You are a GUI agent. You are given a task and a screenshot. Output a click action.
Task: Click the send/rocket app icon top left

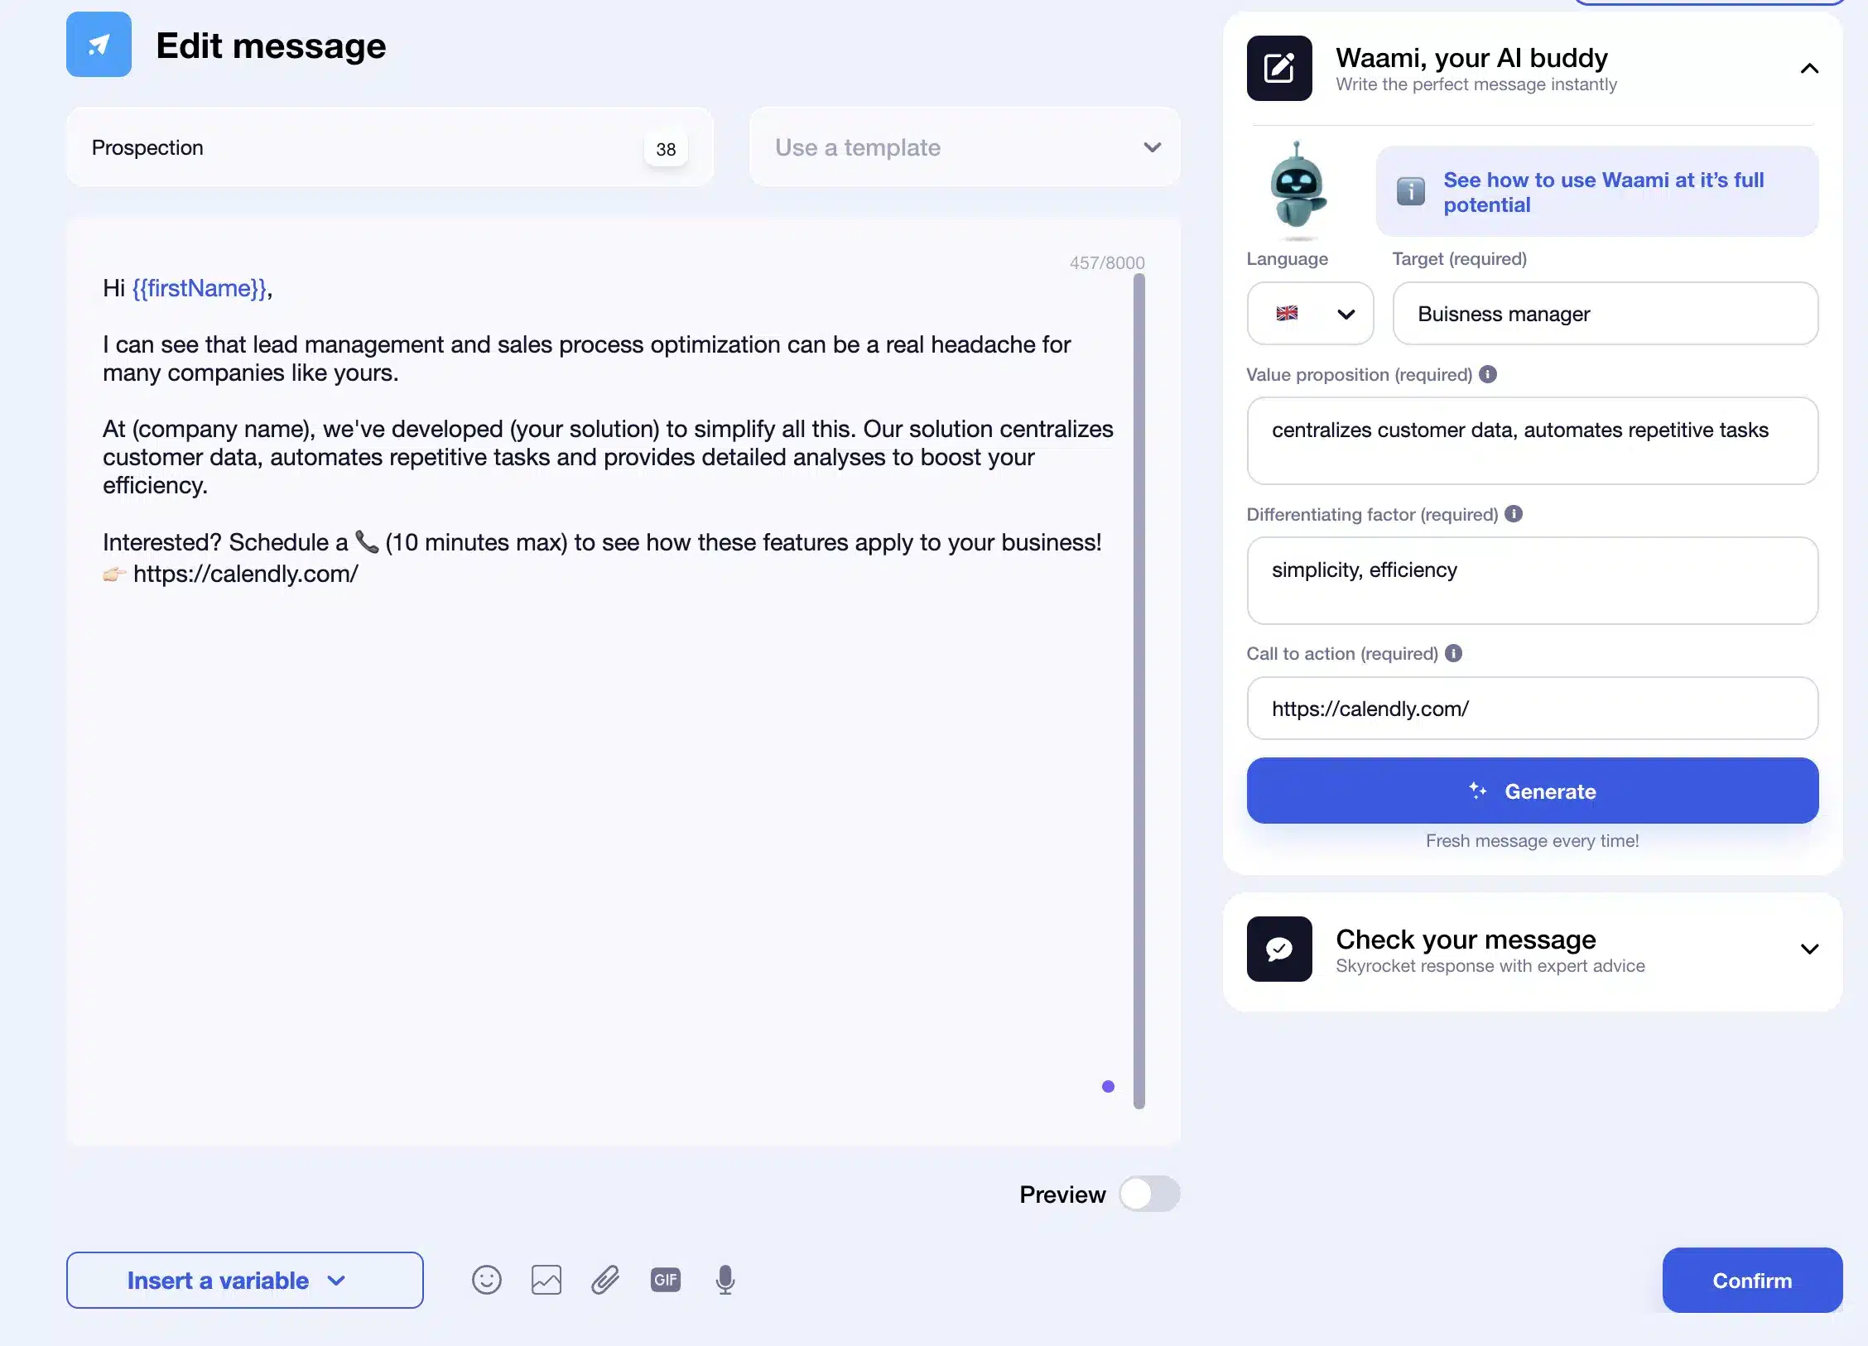pos(99,44)
